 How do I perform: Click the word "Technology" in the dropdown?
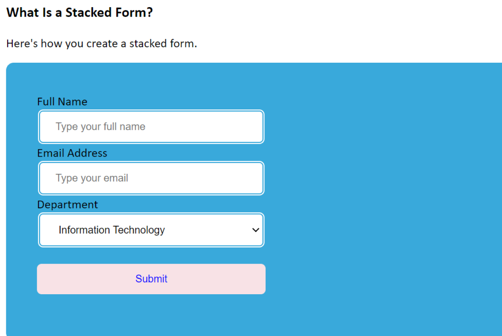(x=139, y=230)
